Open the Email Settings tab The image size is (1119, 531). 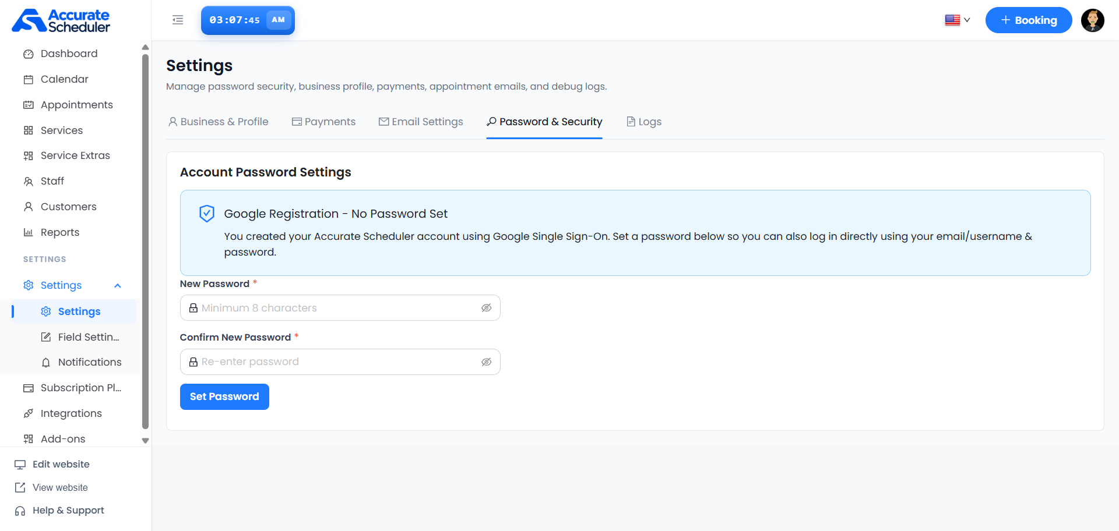(x=421, y=122)
